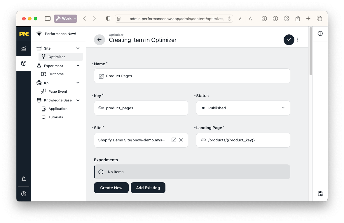Open the Work profile dropdown
Screen dimensions: 344x223
tap(65, 19)
